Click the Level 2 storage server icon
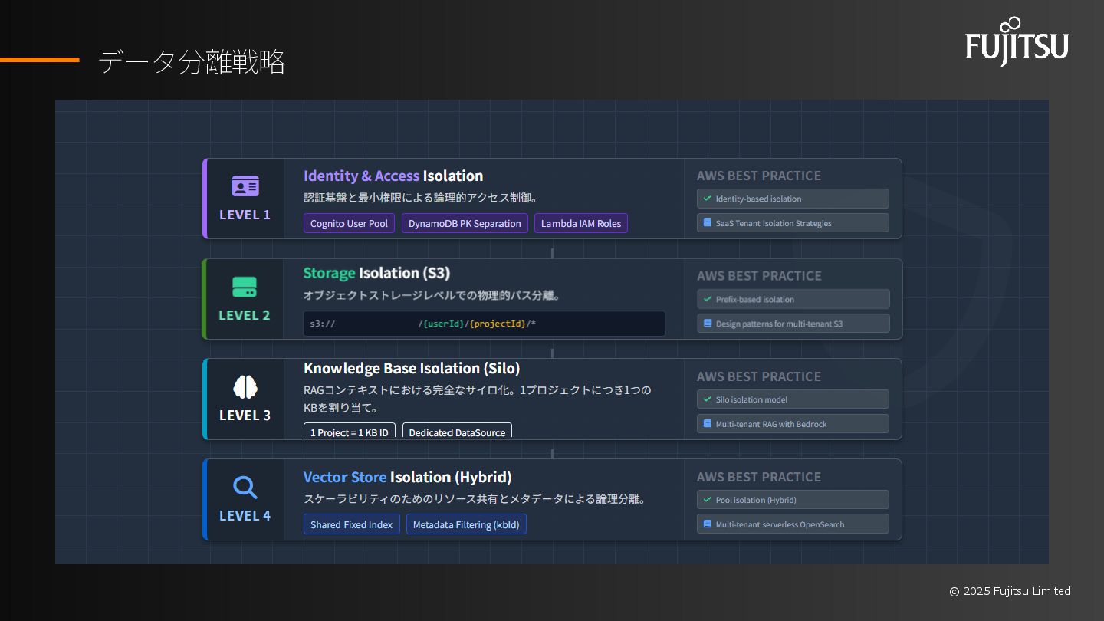 click(x=245, y=287)
